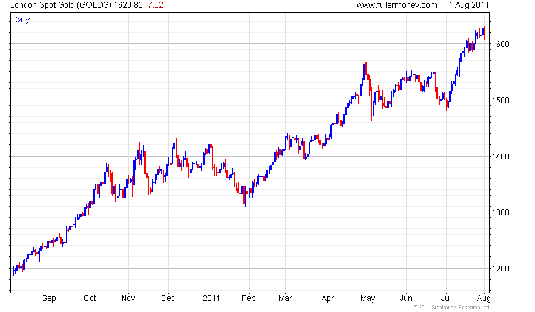Click the Stockcube Research Ltd copyright text

(451, 308)
